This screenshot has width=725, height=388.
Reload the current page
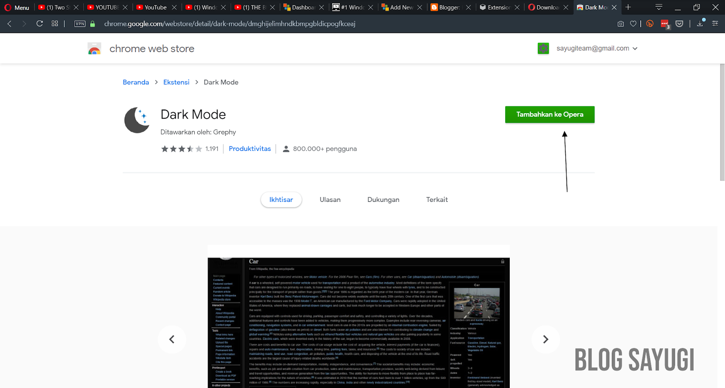click(x=40, y=24)
